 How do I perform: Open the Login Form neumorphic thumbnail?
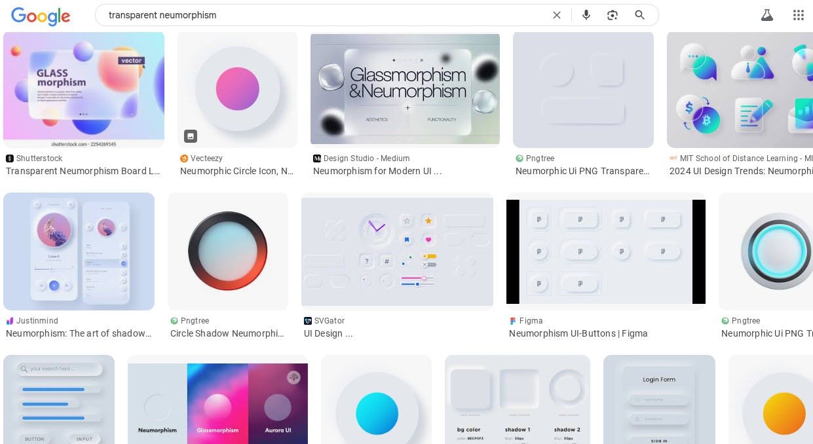click(x=659, y=399)
